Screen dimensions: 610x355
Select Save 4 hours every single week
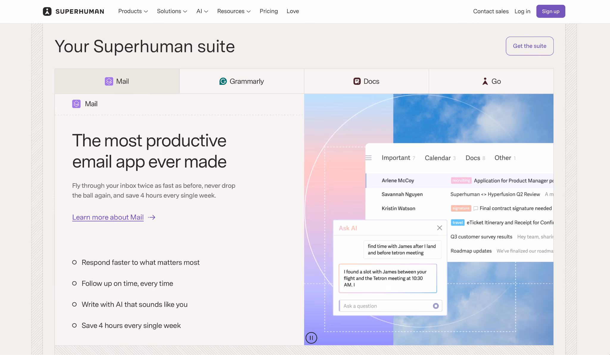131,326
